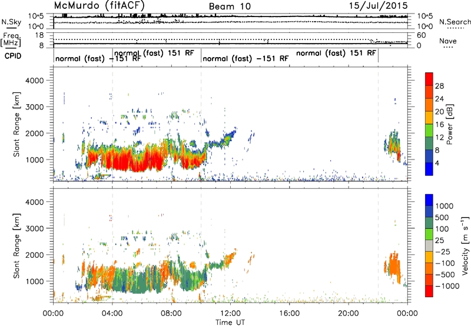Click the 12 tick on Power colorbar
The width and height of the screenshot is (471, 326).
[x=439, y=138]
